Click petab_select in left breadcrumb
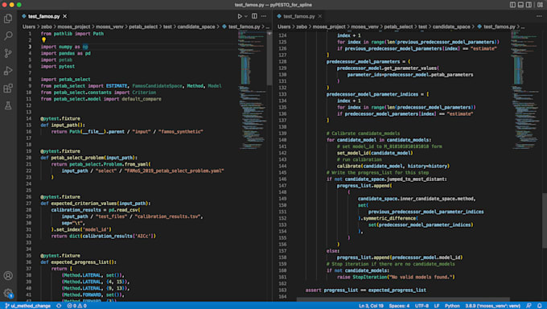 143,27
